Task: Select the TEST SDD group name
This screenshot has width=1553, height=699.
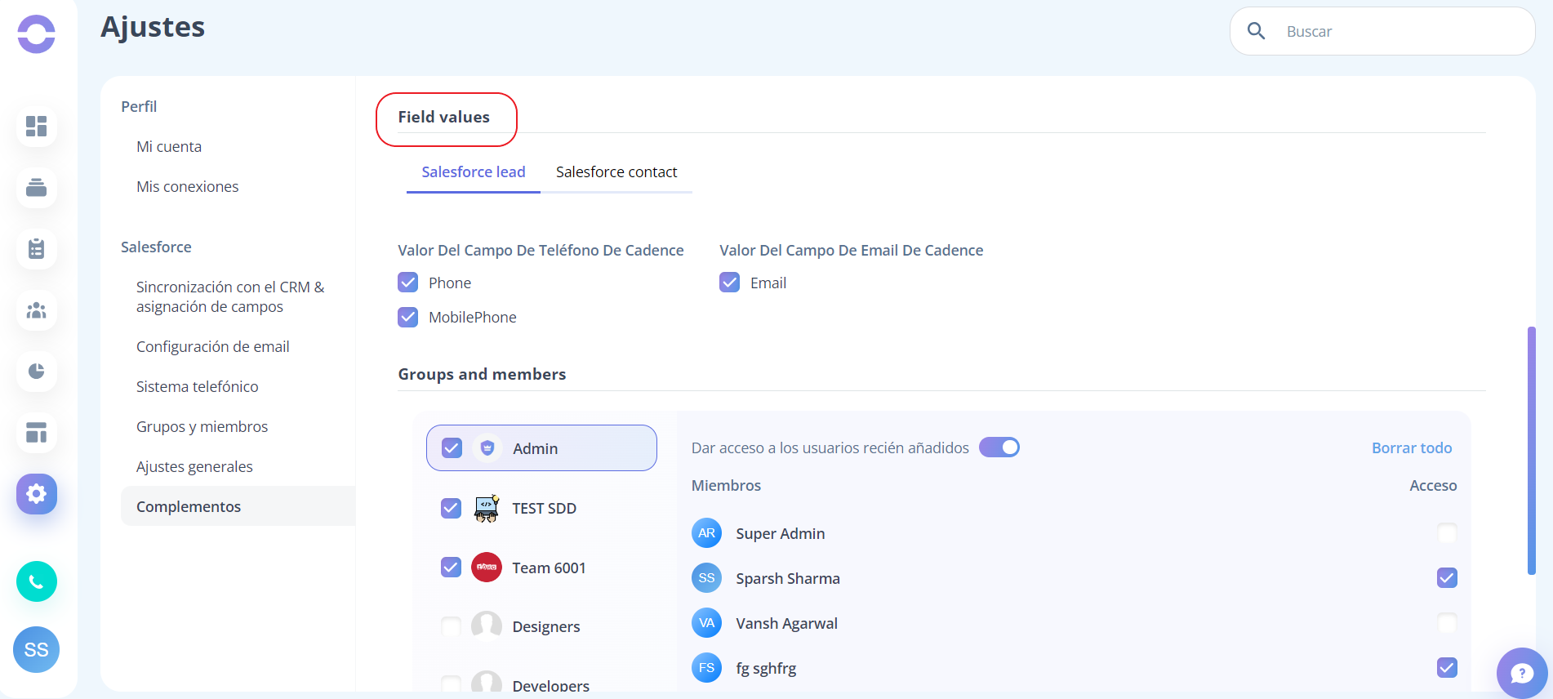Action: click(544, 508)
